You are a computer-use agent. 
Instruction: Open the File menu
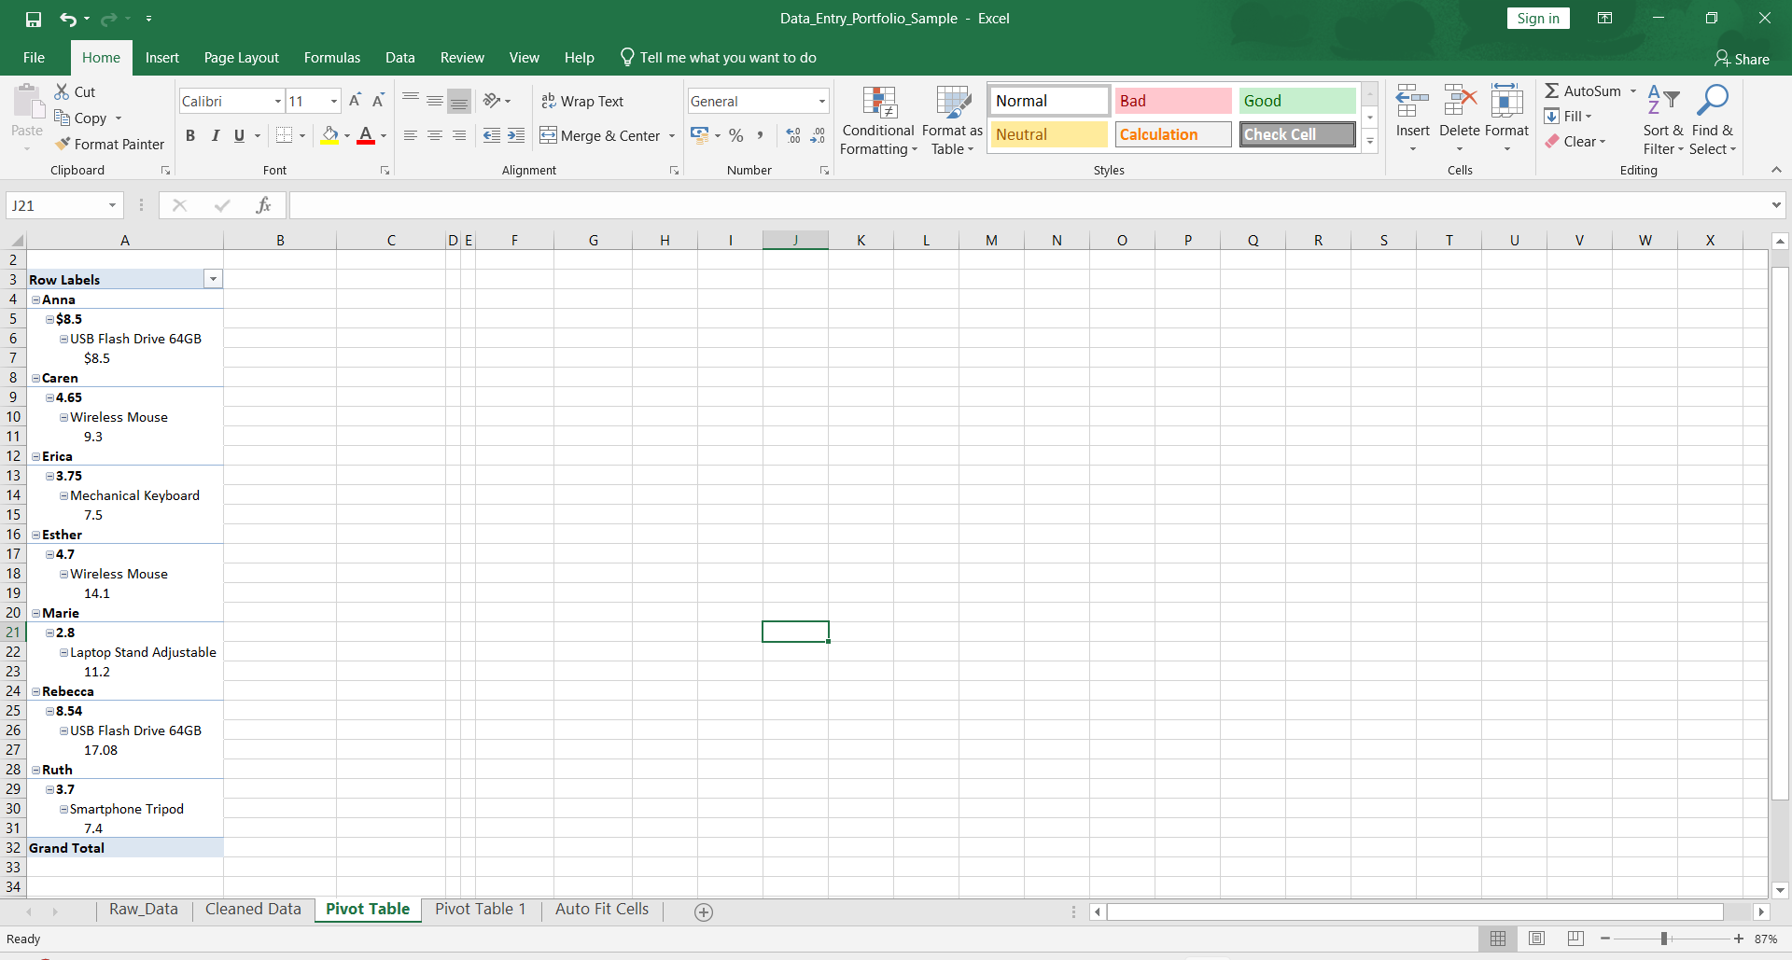[34, 58]
